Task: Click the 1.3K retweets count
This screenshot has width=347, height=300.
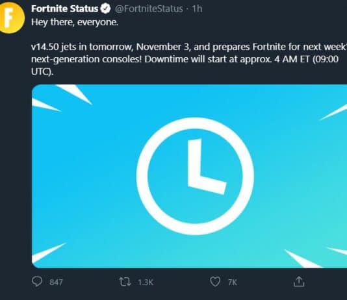Action: 146,282
